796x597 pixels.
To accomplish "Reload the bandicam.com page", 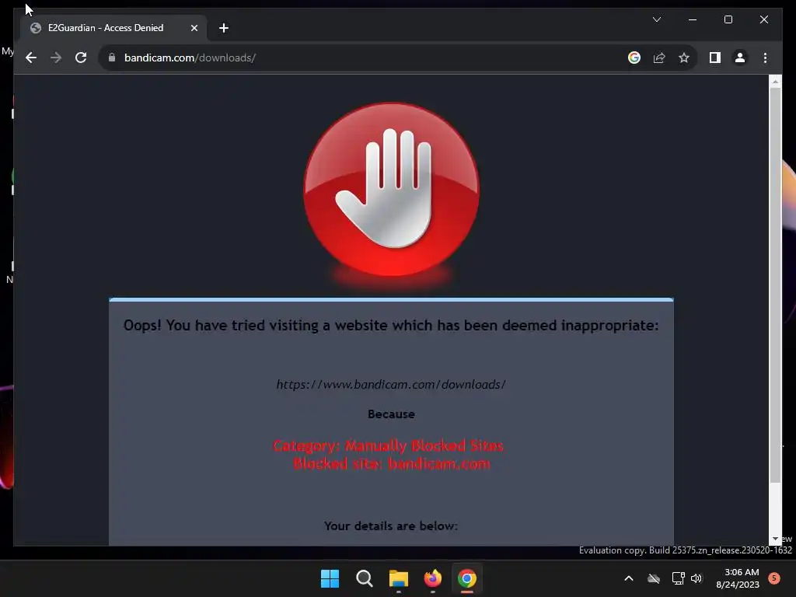I will pyautogui.click(x=81, y=58).
